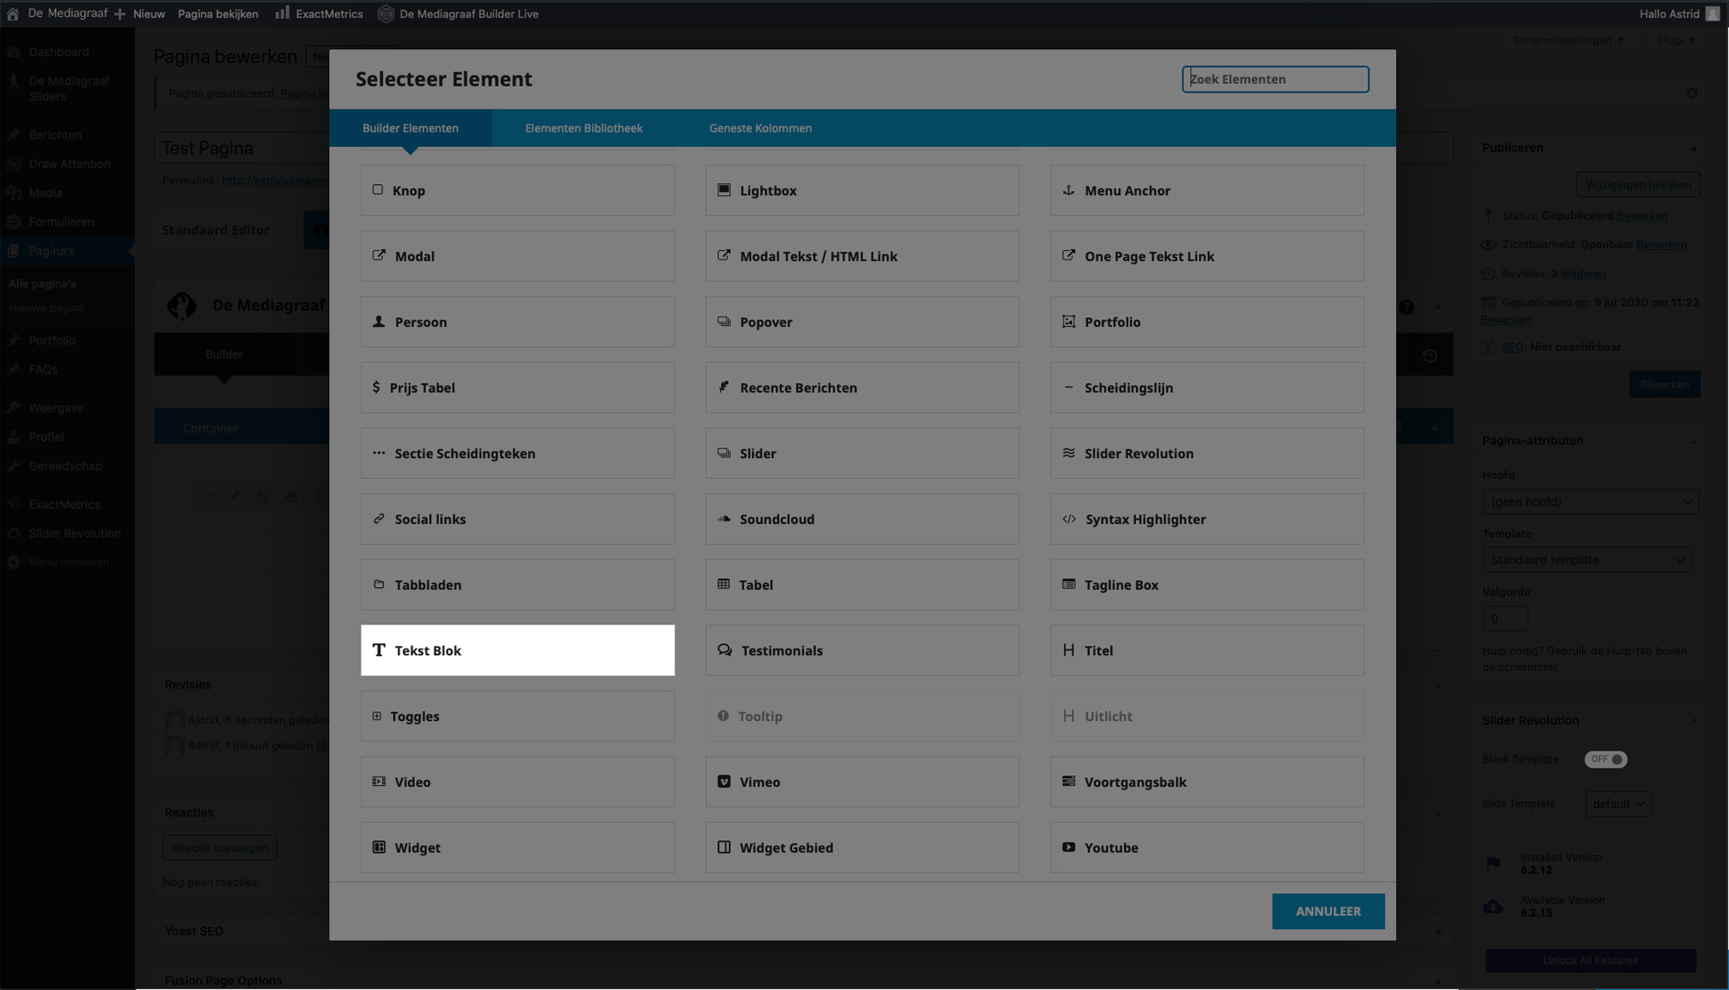Select the Persoon element icon
1729x990 pixels.
379,322
